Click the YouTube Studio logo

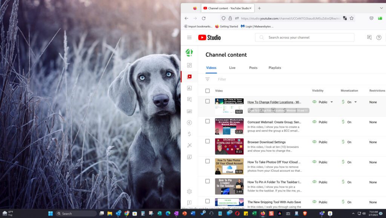[209, 37]
